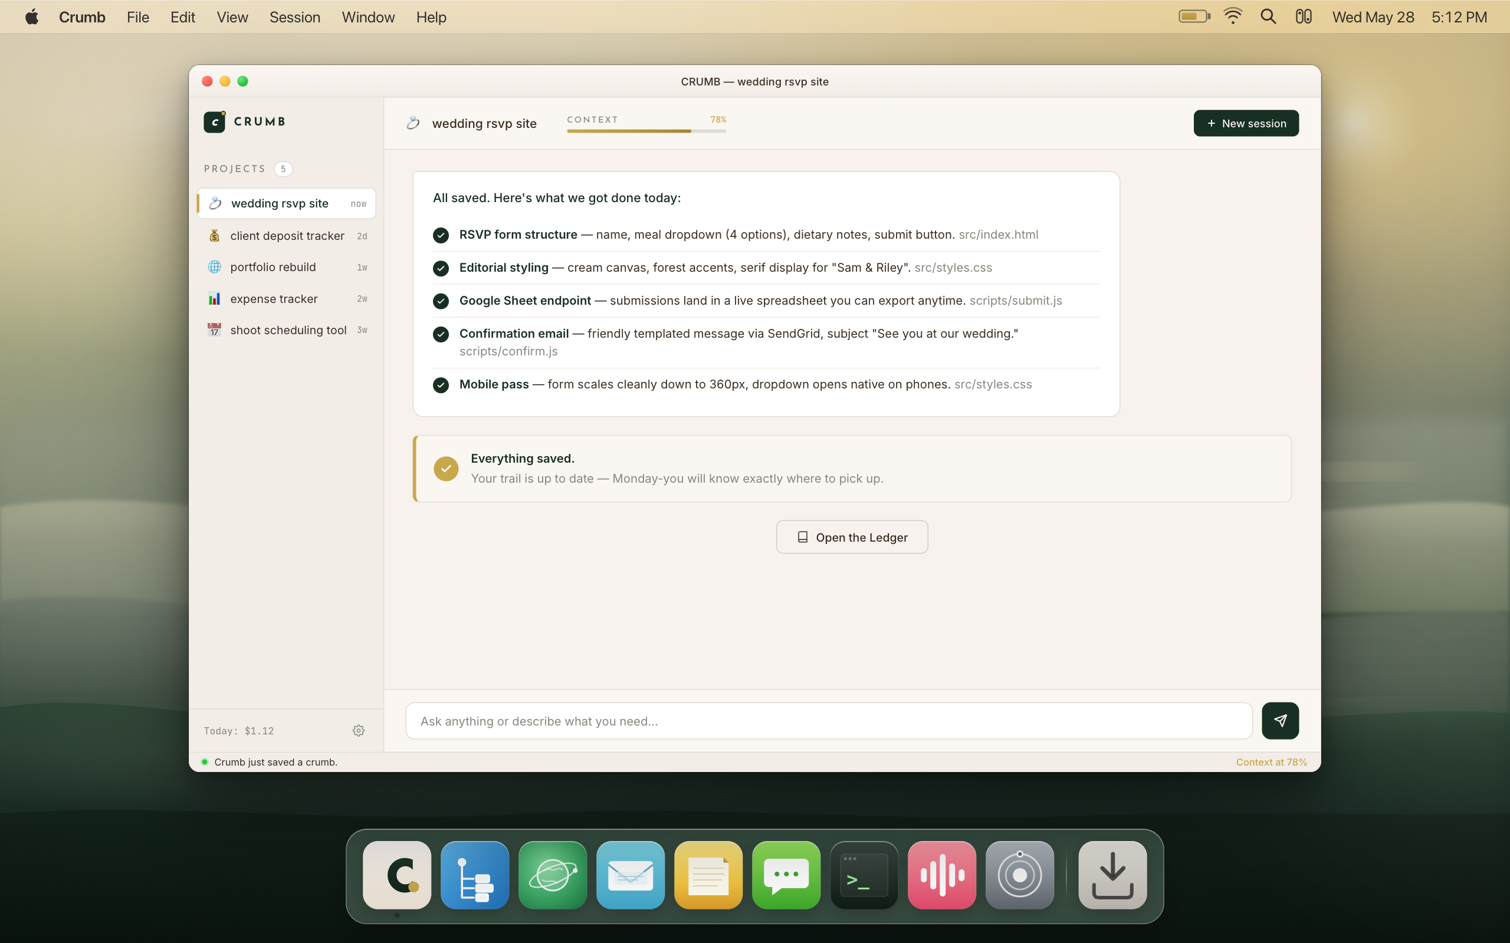The width and height of the screenshot is (1510, 943).
Task: Select the portfolio rebuild project
Action: [287, 267]
